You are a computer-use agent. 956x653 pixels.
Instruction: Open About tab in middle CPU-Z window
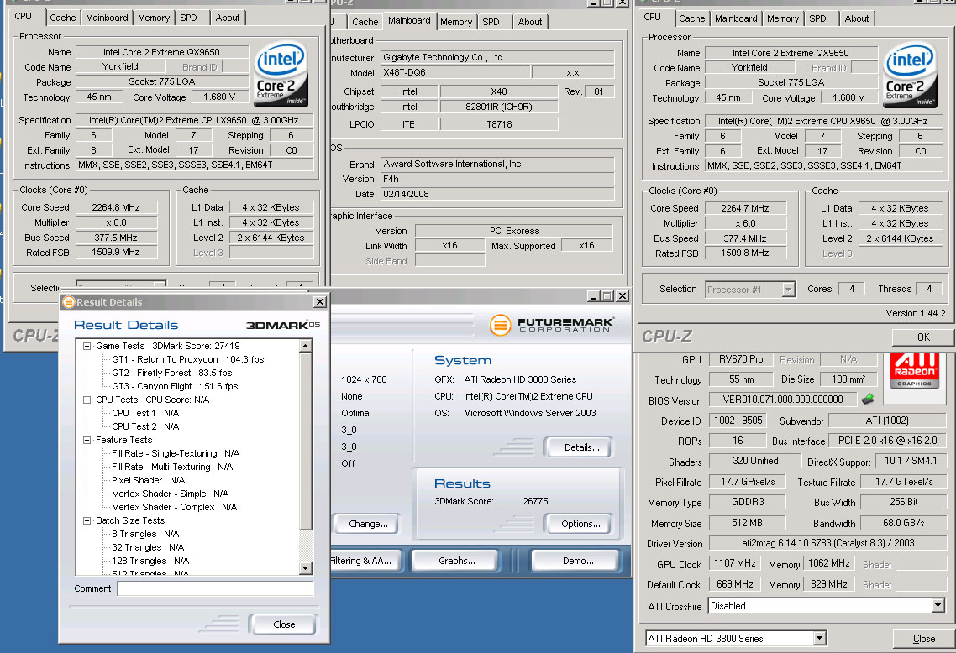[x=530, y=22]
